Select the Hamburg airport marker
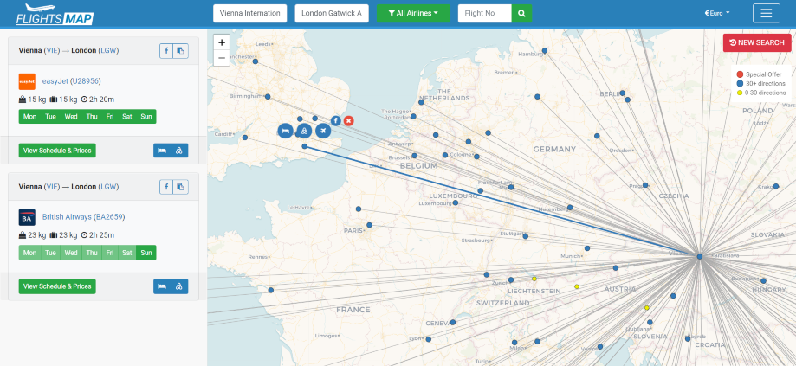Screen dimensions: 796x366 [x=545, y=51]
